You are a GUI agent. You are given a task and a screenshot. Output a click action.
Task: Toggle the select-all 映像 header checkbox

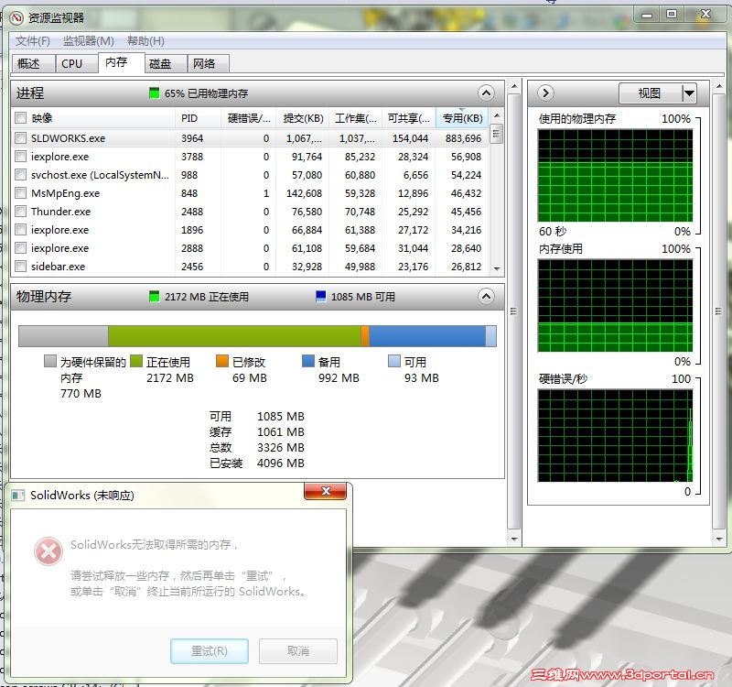coord(20,118)
